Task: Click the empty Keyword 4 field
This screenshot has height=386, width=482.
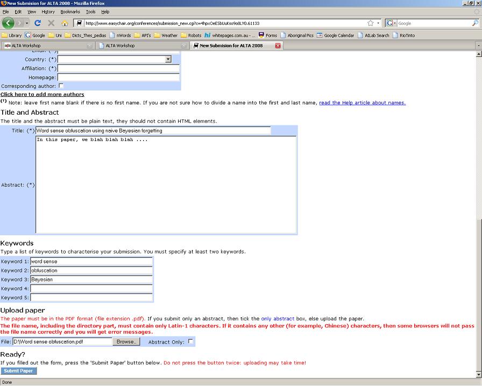Action: [91, 289]
